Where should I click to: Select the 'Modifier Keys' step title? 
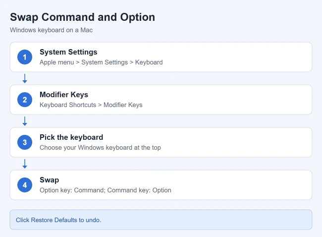[64, 95]
